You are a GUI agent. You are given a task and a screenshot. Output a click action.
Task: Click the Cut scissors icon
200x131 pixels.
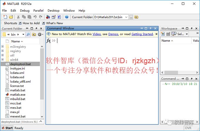pyautogui.click(x=18, y=17)
